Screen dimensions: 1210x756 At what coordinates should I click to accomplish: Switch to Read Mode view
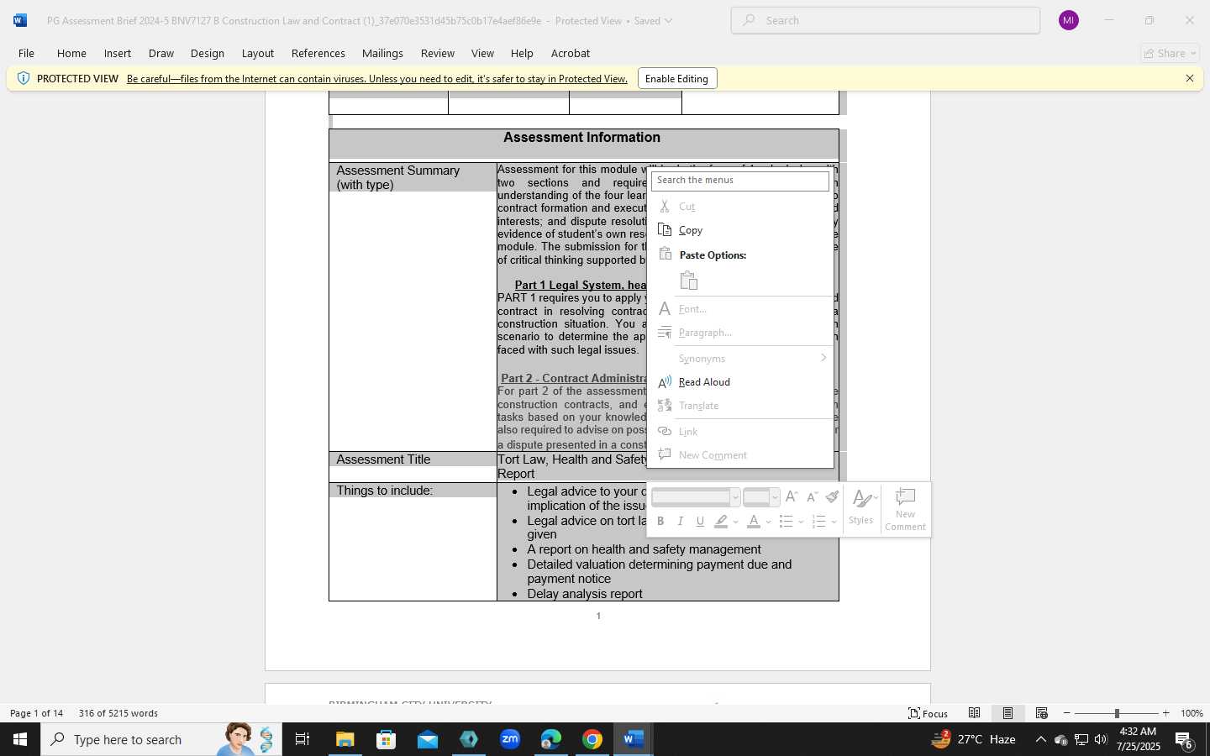[x=974, y=713]
